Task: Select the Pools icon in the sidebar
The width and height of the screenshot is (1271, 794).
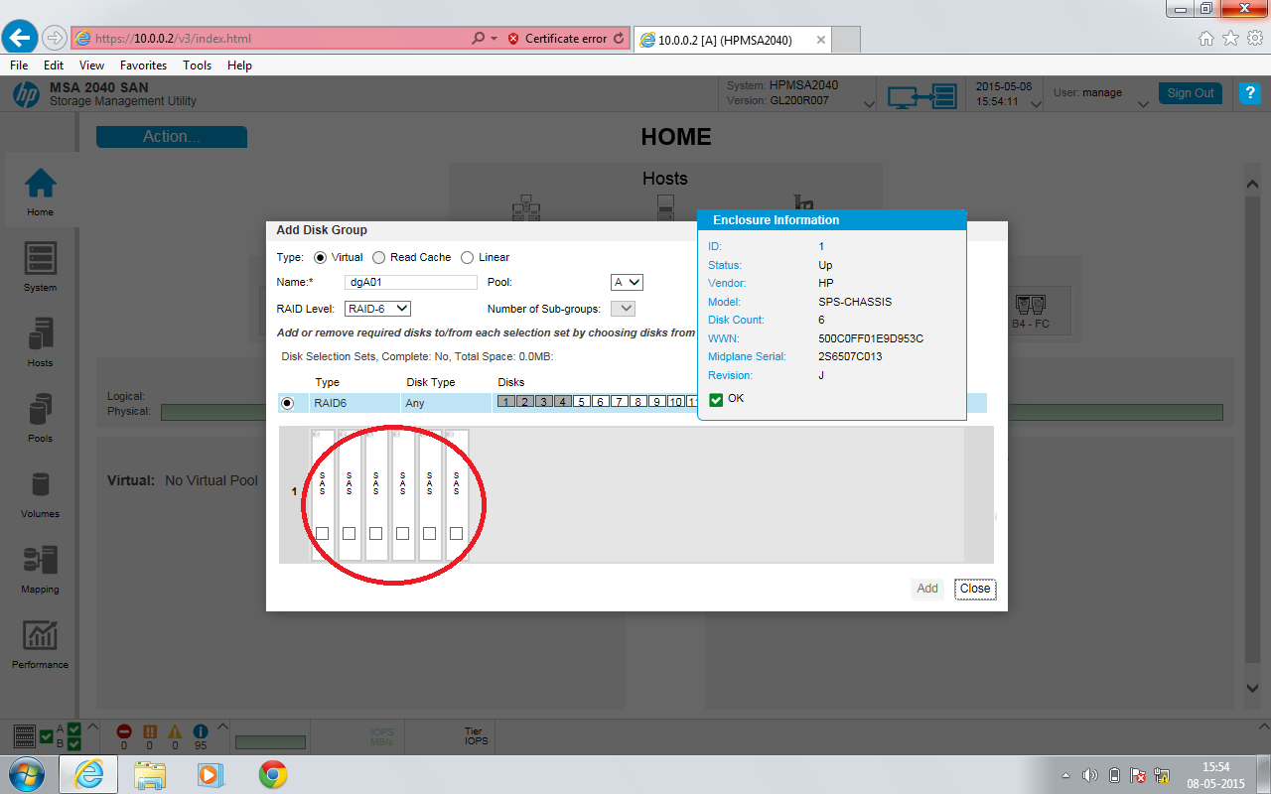Action: coord(40,416)
